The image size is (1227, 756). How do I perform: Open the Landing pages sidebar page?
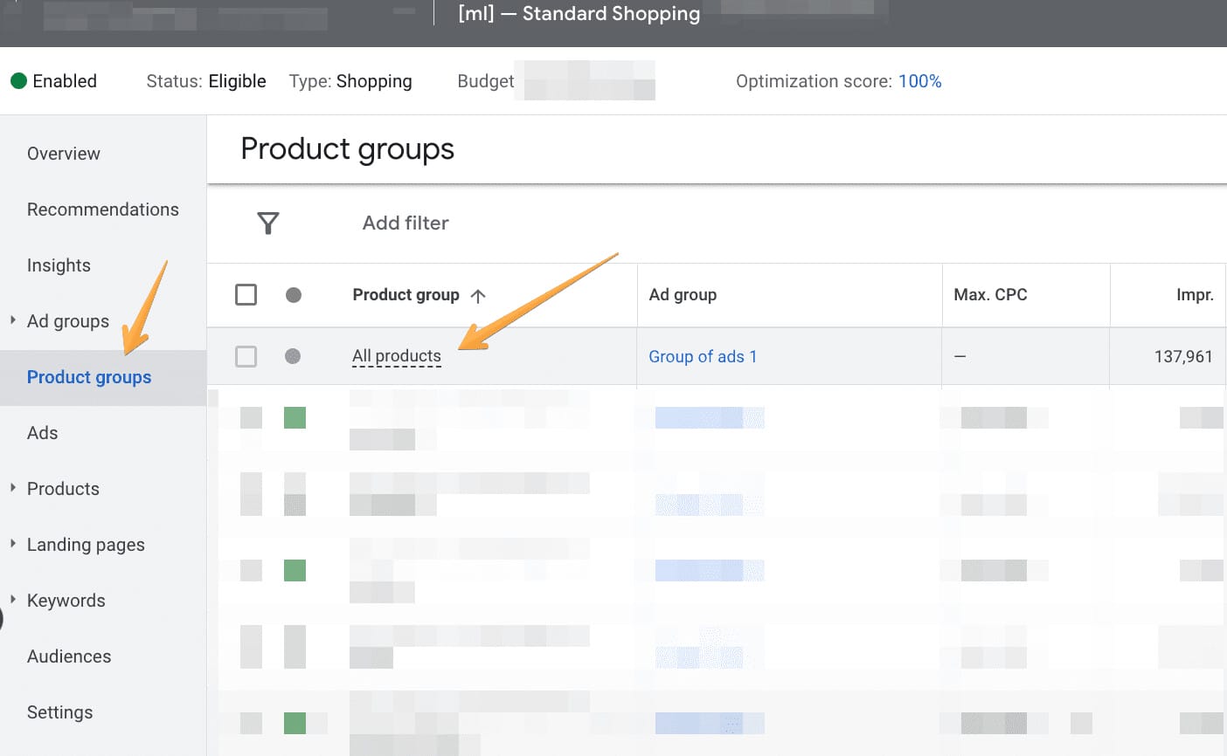pos(86,545)
